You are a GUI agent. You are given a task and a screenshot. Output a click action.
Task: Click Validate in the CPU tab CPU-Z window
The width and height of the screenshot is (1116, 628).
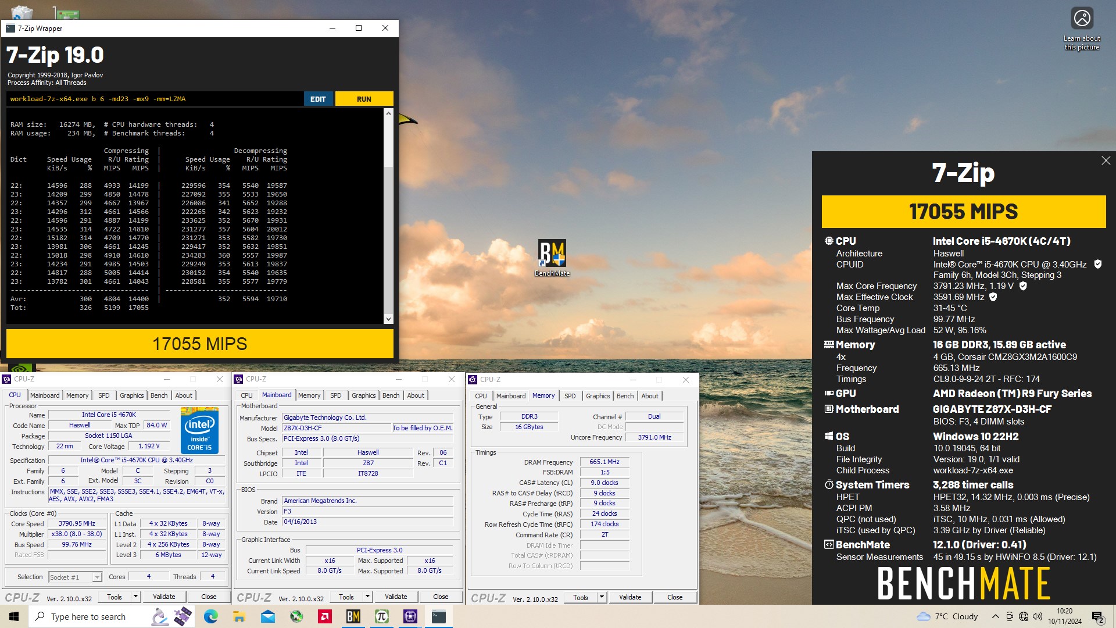[164, 597]
